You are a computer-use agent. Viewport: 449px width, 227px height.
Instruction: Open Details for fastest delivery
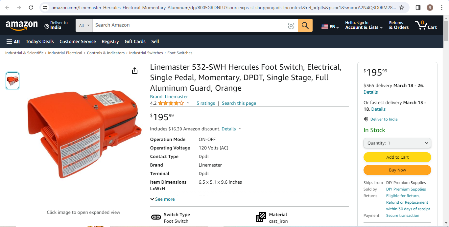[x=378, y=109]
